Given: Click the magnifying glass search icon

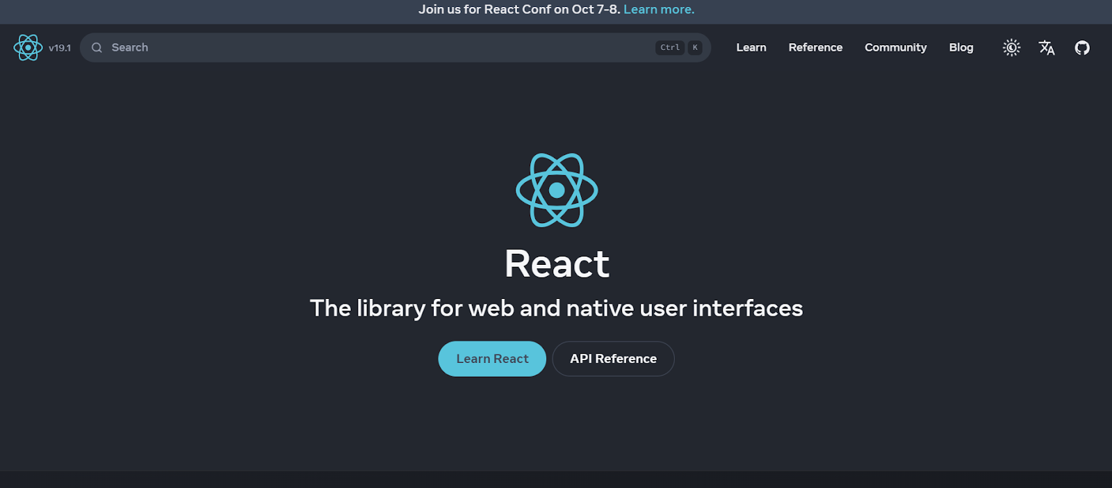Looking at the screenshot, I should (97, 47).
